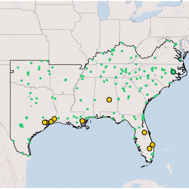189x189 pixels.
Task: Select the gray marker in northern Virginia
Action: 166,47
